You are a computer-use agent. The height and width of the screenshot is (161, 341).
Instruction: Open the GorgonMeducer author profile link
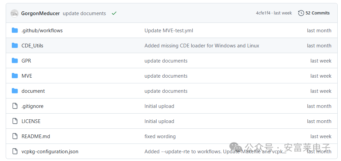(40, 13)
